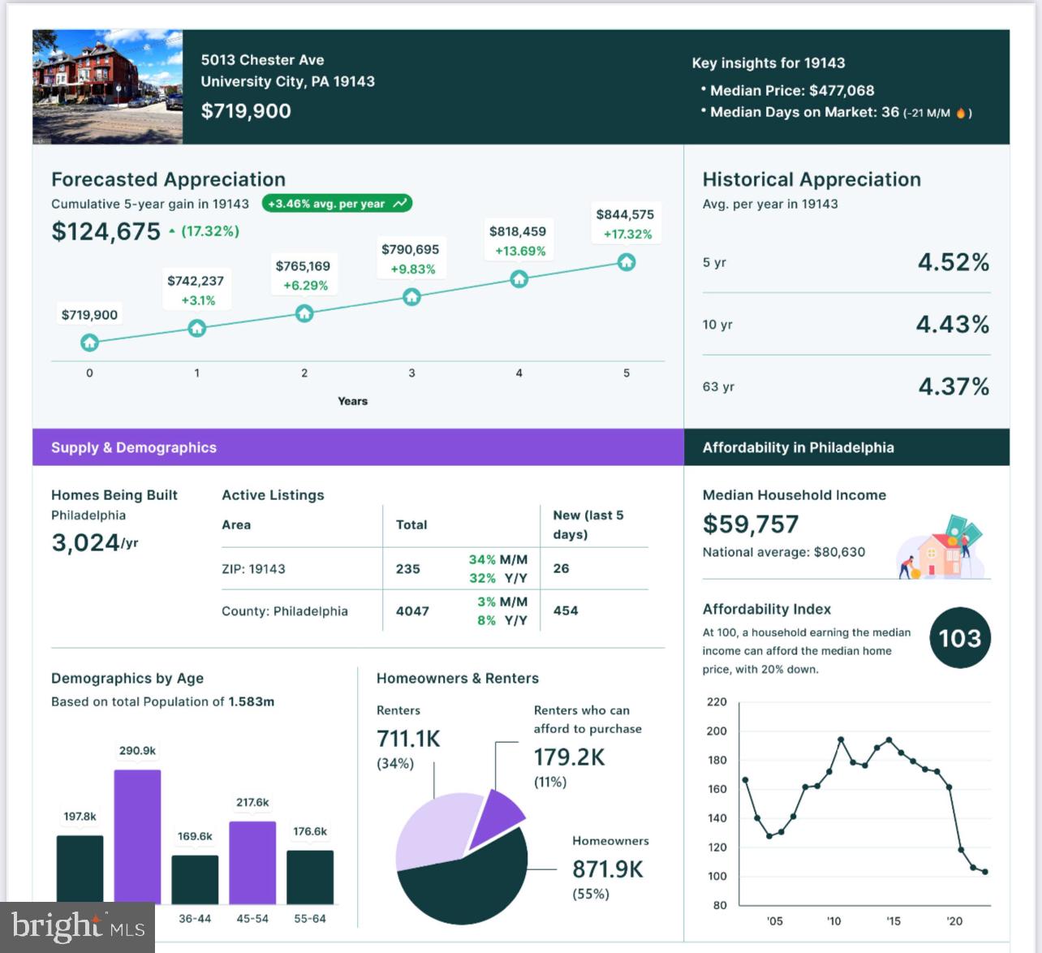Image resolution: width=1042 pixels, height=953 pixels.
Task: Select the Affordability in Philadelphia section header
Action: (x=798, y=447)
